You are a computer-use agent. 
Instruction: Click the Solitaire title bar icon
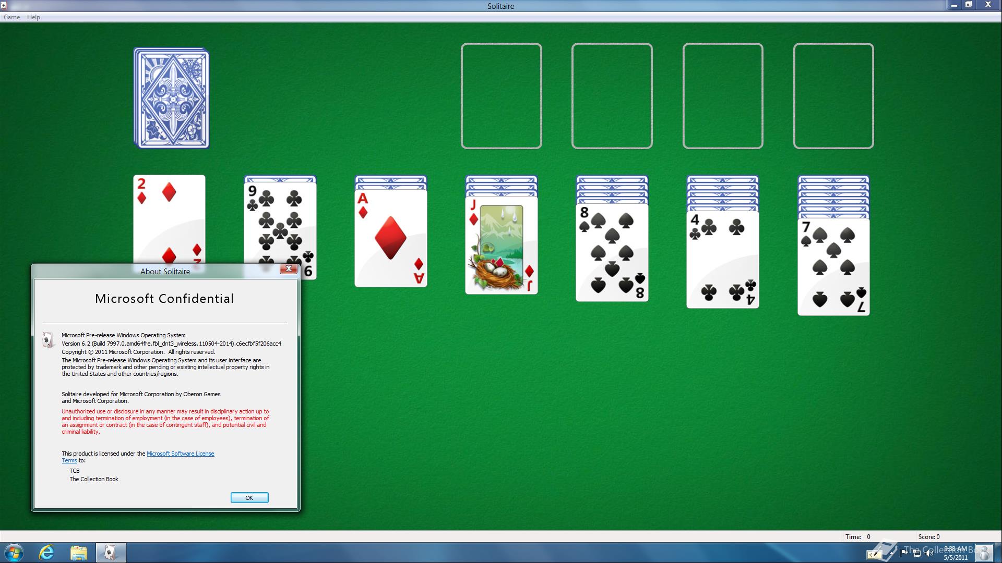(4, 5)
